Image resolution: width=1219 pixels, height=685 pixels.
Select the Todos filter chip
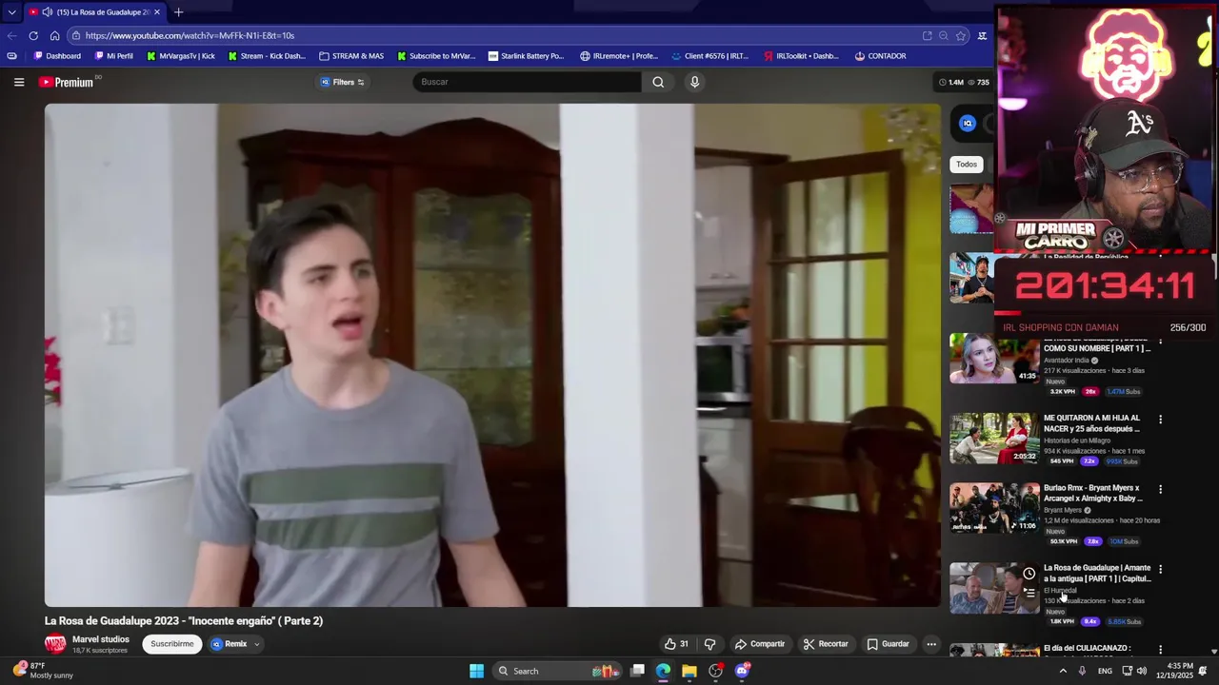967,165
